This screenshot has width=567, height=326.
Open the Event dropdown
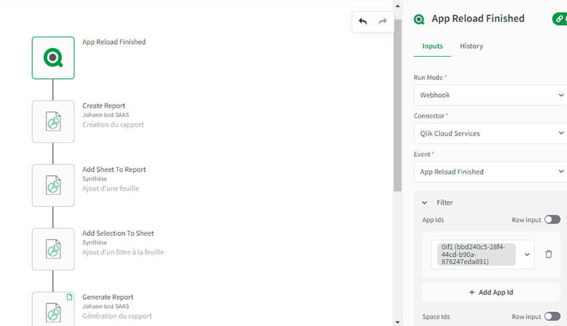(491, 172)
